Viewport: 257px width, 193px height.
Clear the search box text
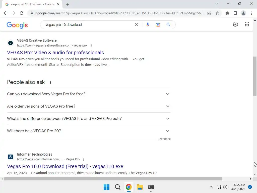click(136, 25)
